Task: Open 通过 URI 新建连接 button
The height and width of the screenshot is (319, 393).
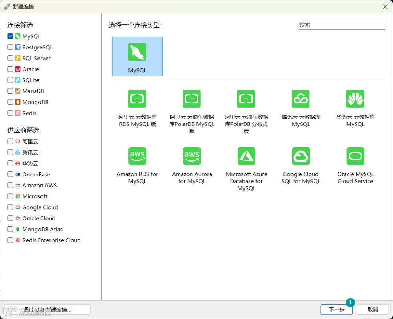Action: coord(47,310)
